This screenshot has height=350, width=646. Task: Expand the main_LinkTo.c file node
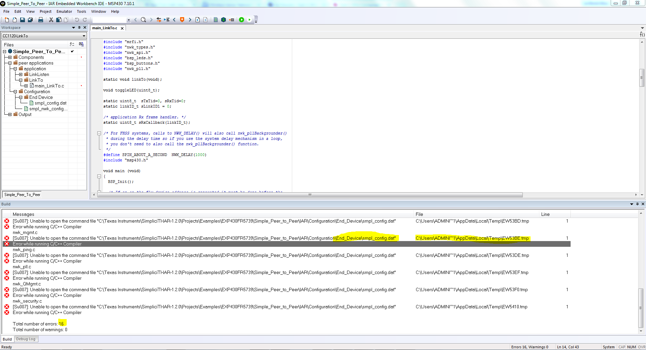point(26,86)
